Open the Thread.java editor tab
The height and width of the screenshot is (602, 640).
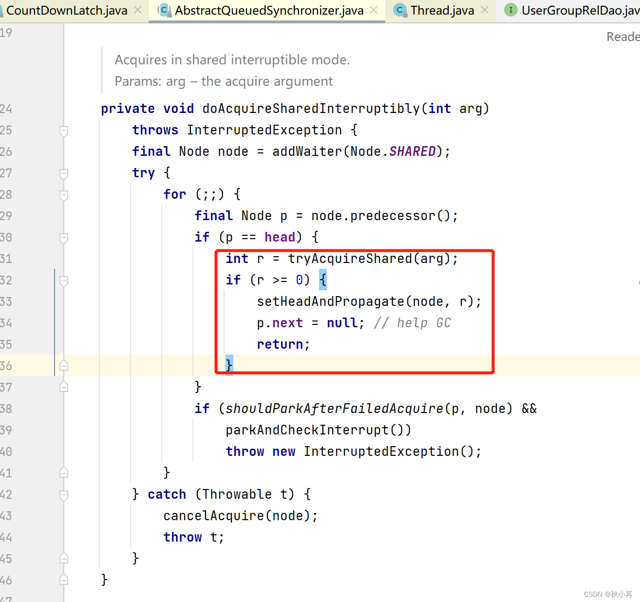pos(442,10)
